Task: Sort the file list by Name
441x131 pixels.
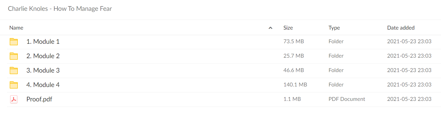Action: (16, 28)
